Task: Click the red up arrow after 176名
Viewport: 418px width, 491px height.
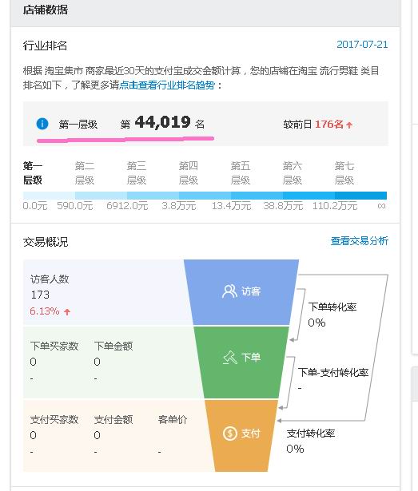Action: click(349, 125)
